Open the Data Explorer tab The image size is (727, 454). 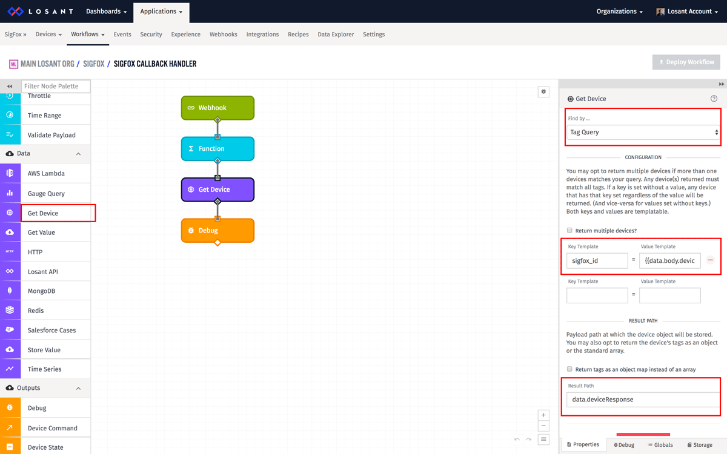point(336,35)
